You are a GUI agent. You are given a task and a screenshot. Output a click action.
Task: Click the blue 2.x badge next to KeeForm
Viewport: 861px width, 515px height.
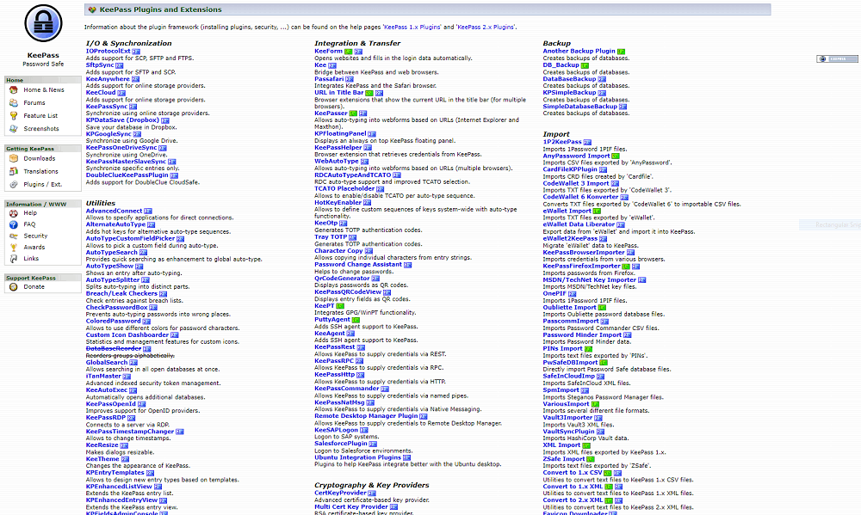(358, 52)
